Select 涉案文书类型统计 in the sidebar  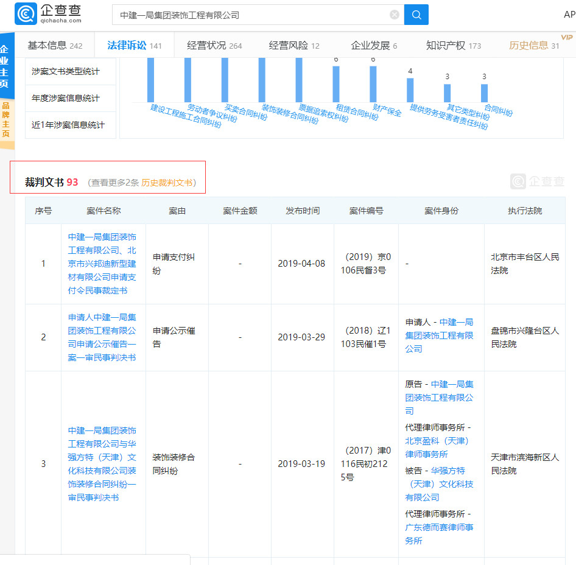tap(71, 71)
